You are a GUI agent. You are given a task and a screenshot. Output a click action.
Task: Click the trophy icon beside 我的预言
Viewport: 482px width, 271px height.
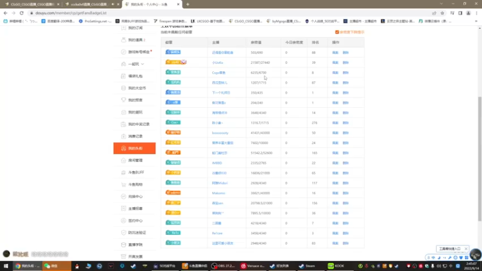pyautogui.click(x=124, y=100)
